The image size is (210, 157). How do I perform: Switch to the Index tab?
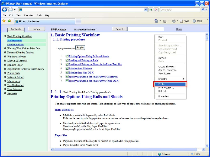click(37, 29)
